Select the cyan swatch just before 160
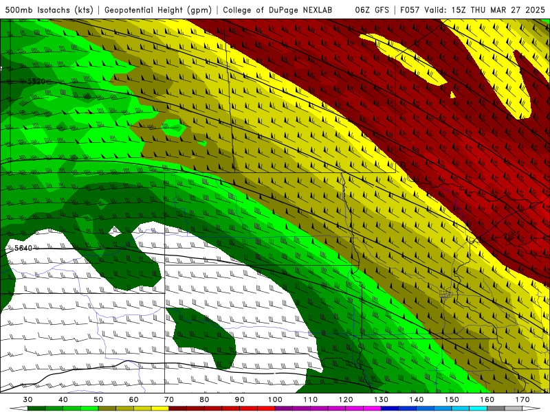The image size is (550, 412). click(x=478, y=408)
